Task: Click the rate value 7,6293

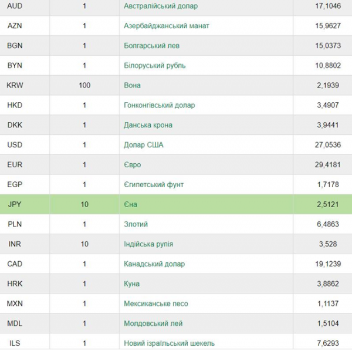Action: [328, 343]
